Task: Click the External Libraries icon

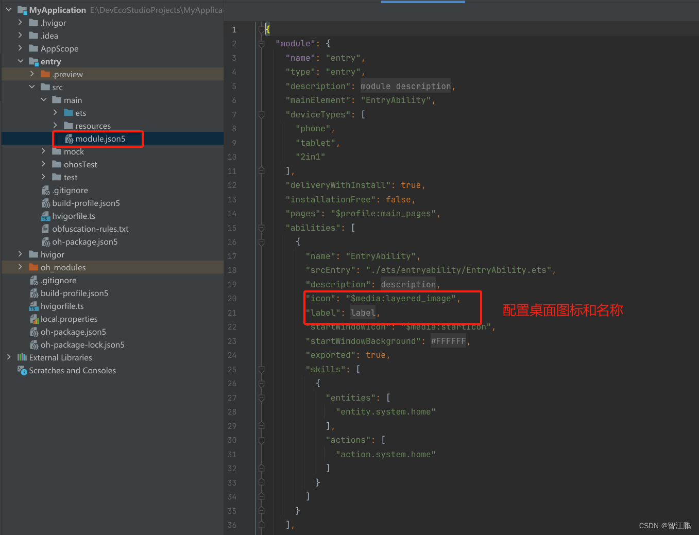Action: [x=22, y=357]
